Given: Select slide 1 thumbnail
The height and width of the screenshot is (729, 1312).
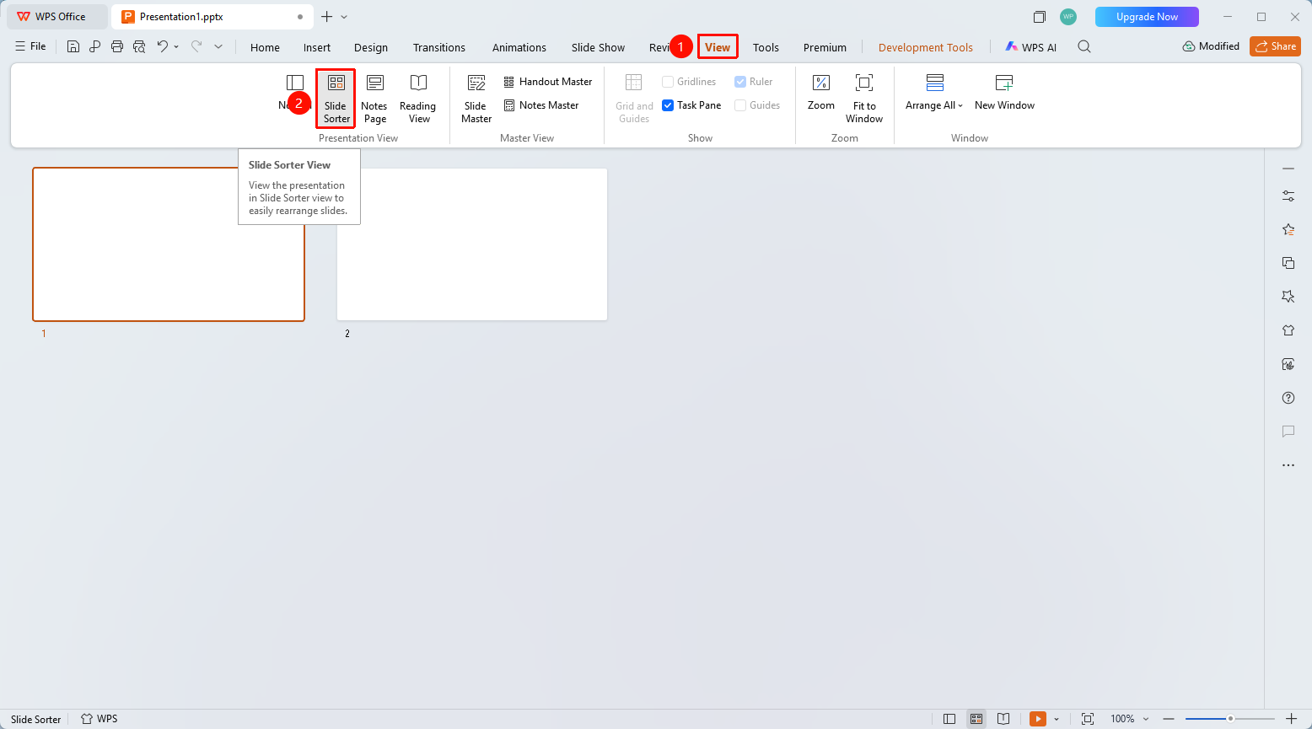Looking at the screenshot, I should point(169,244).
